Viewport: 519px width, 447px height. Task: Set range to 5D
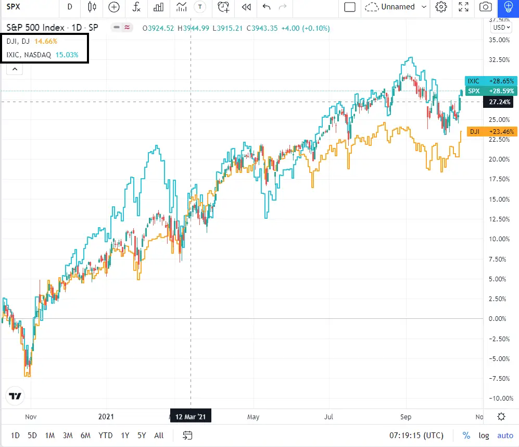(32, 436)
